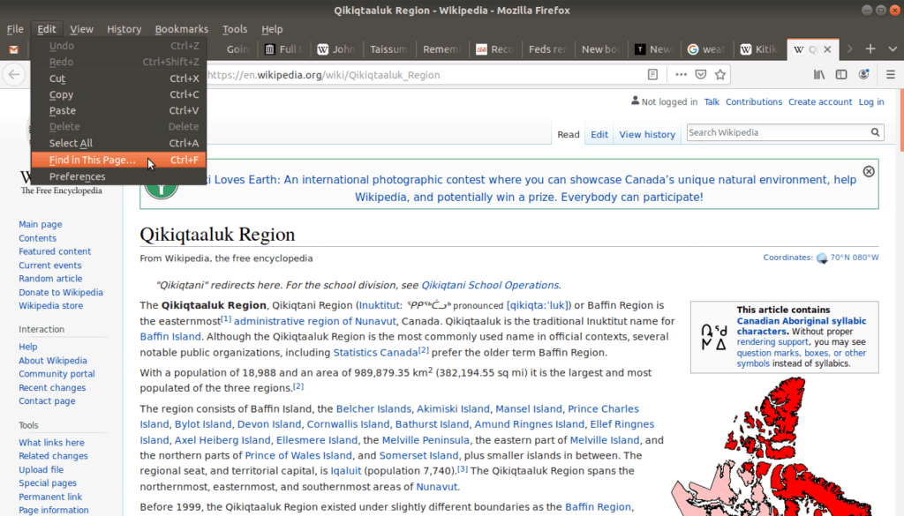The image size is (904, 516).
Task: Open the File menu
Action: (15, 29)
